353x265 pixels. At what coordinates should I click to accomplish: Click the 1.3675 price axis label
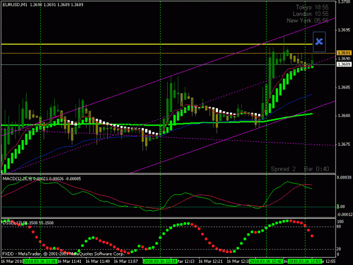pos(344,144)
